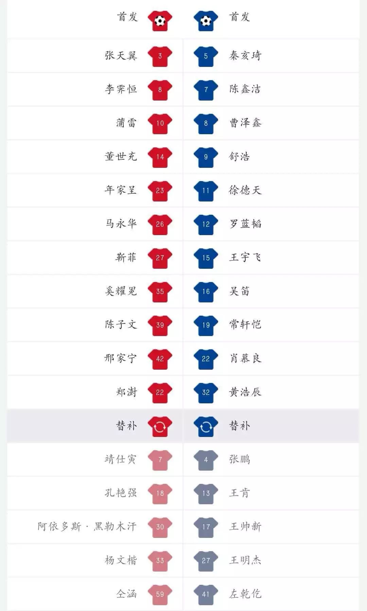This screenshot has height=611, width=367.
Task: Select blue jersey number 5
Action: [x=206, y=56]
